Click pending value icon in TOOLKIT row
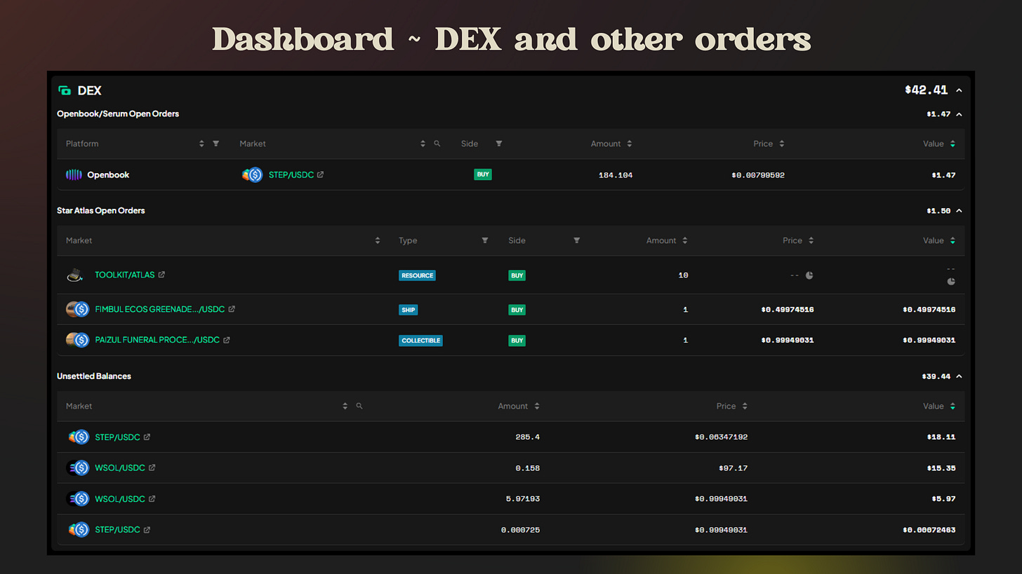The width and height of the screenshot is (1022, 574). pos(951,281)
